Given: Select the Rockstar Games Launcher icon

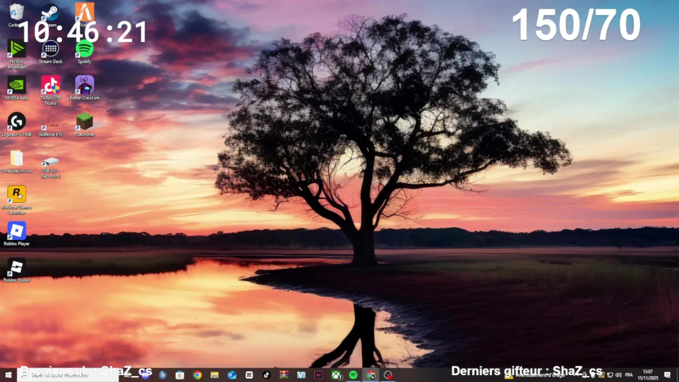Looking at the screenshot, I should [x=16, y=200].
